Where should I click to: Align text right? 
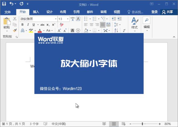[97, 25]
